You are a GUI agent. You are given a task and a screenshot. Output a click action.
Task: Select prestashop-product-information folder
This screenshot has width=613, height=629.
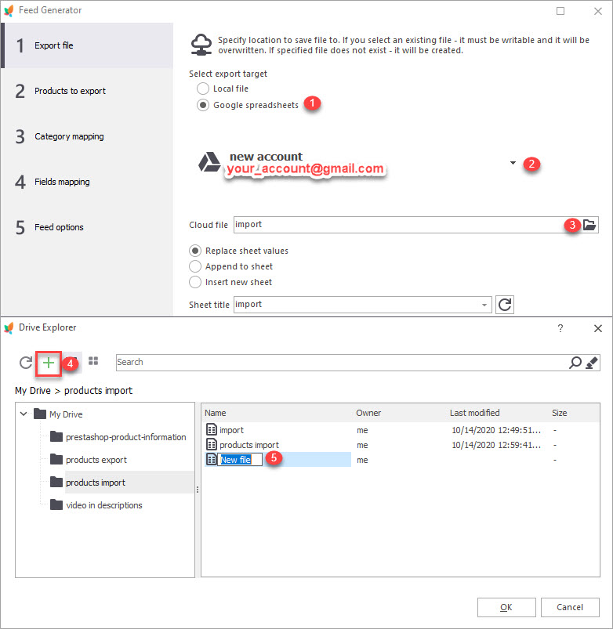point(126,437)
